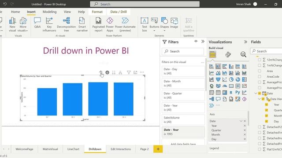Switch to the MatrixVisual page tab

point(50,149)
